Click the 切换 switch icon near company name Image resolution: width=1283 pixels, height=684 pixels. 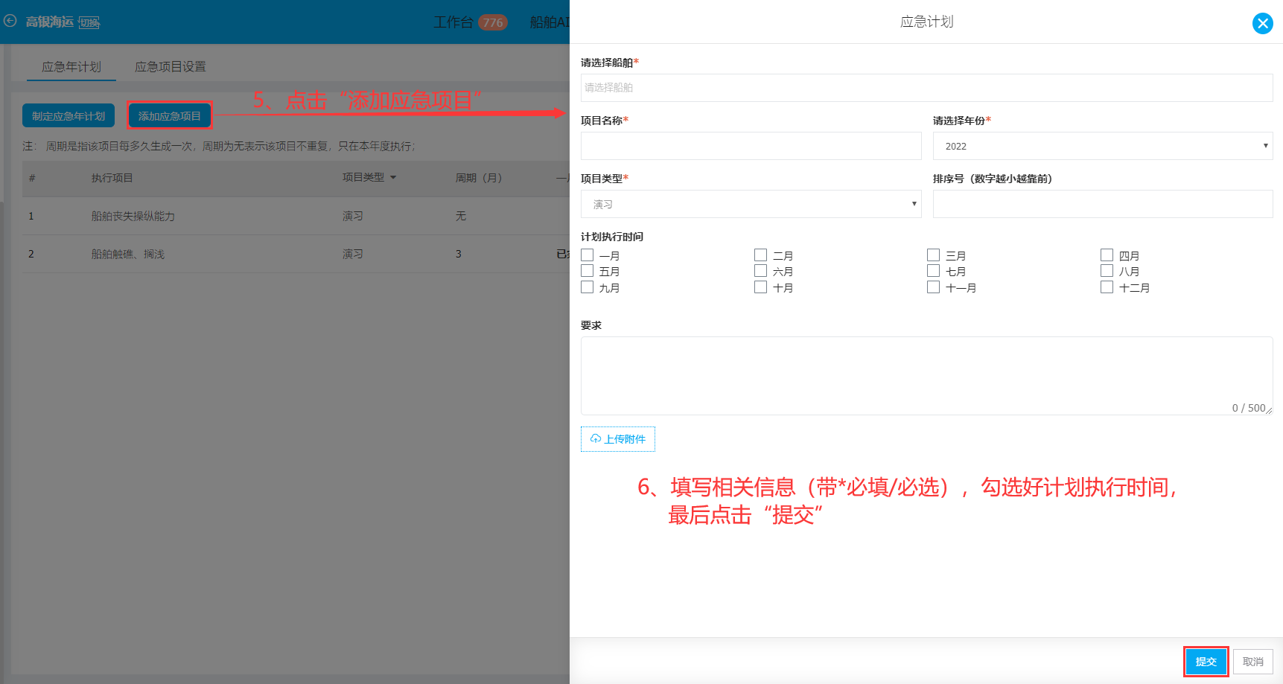click(89, 23)
